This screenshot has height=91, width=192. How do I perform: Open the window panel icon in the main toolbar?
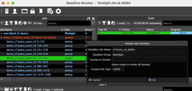tap(24, 11)
